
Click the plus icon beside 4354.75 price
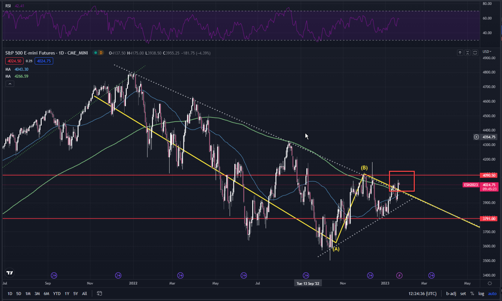click(476, 137)
